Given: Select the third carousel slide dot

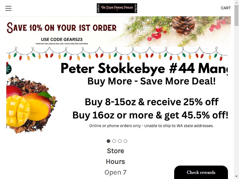Looking at the screenshot, I should click(120, 141).
